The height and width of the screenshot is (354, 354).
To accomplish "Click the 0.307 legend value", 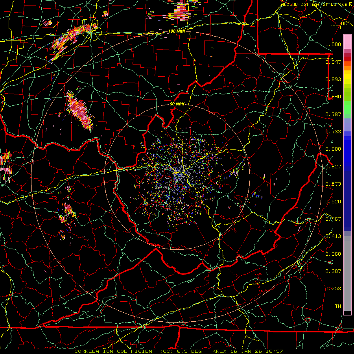I will (x=333, y=271).
